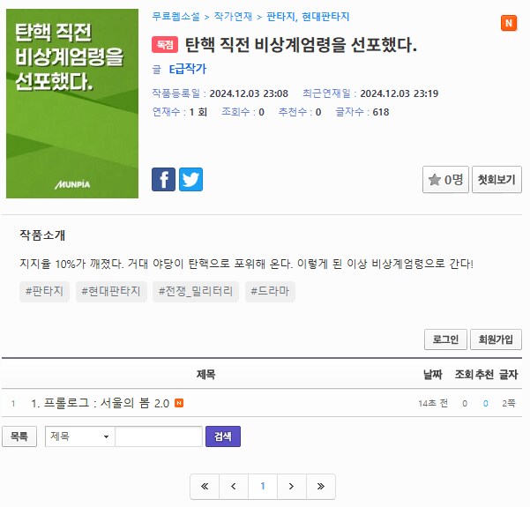
Task: Click the 제목 column header
Action: (205, 374)
